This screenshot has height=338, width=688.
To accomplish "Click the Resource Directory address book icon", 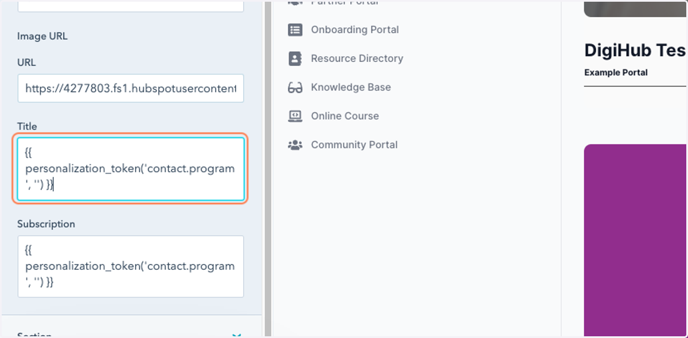I will pyautogui.click(x=295, y=58).
